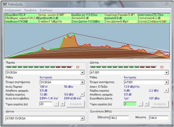174x127 pixels.
Task: Open the receiver system name AT001 dropdown
Action: [x=166, y=82]
